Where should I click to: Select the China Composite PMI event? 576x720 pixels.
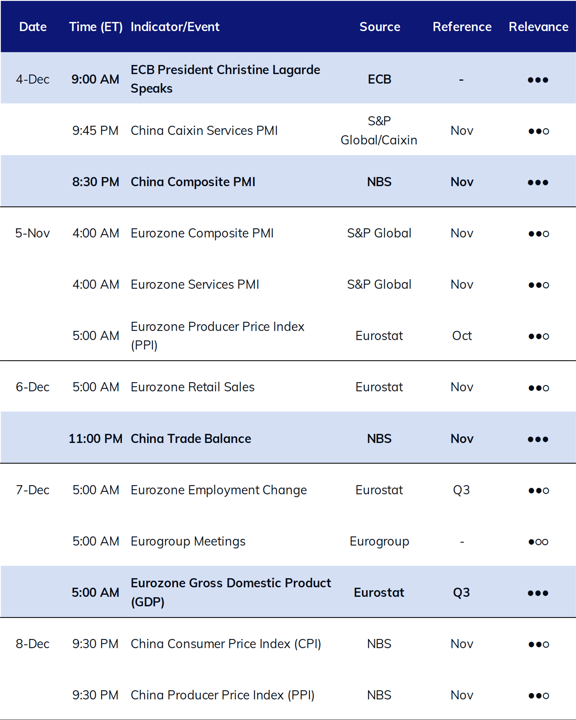coord(193,182)
